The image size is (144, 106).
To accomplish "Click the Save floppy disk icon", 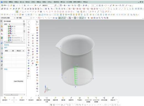I will (x=14, y=6).
